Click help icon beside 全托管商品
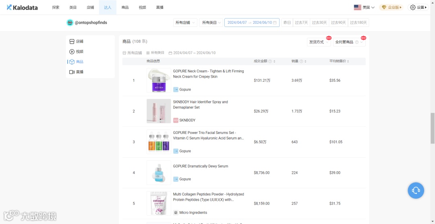Screen dimensions: 435x224 (x=357, y=42)
